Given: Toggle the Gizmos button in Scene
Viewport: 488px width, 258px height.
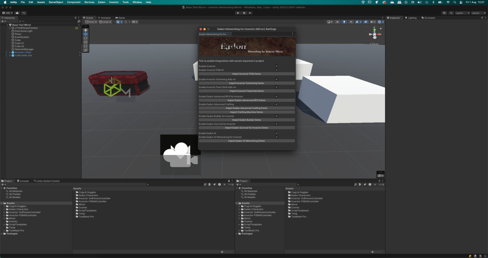Looking at the screenshot, I should (x=380, y=22).
